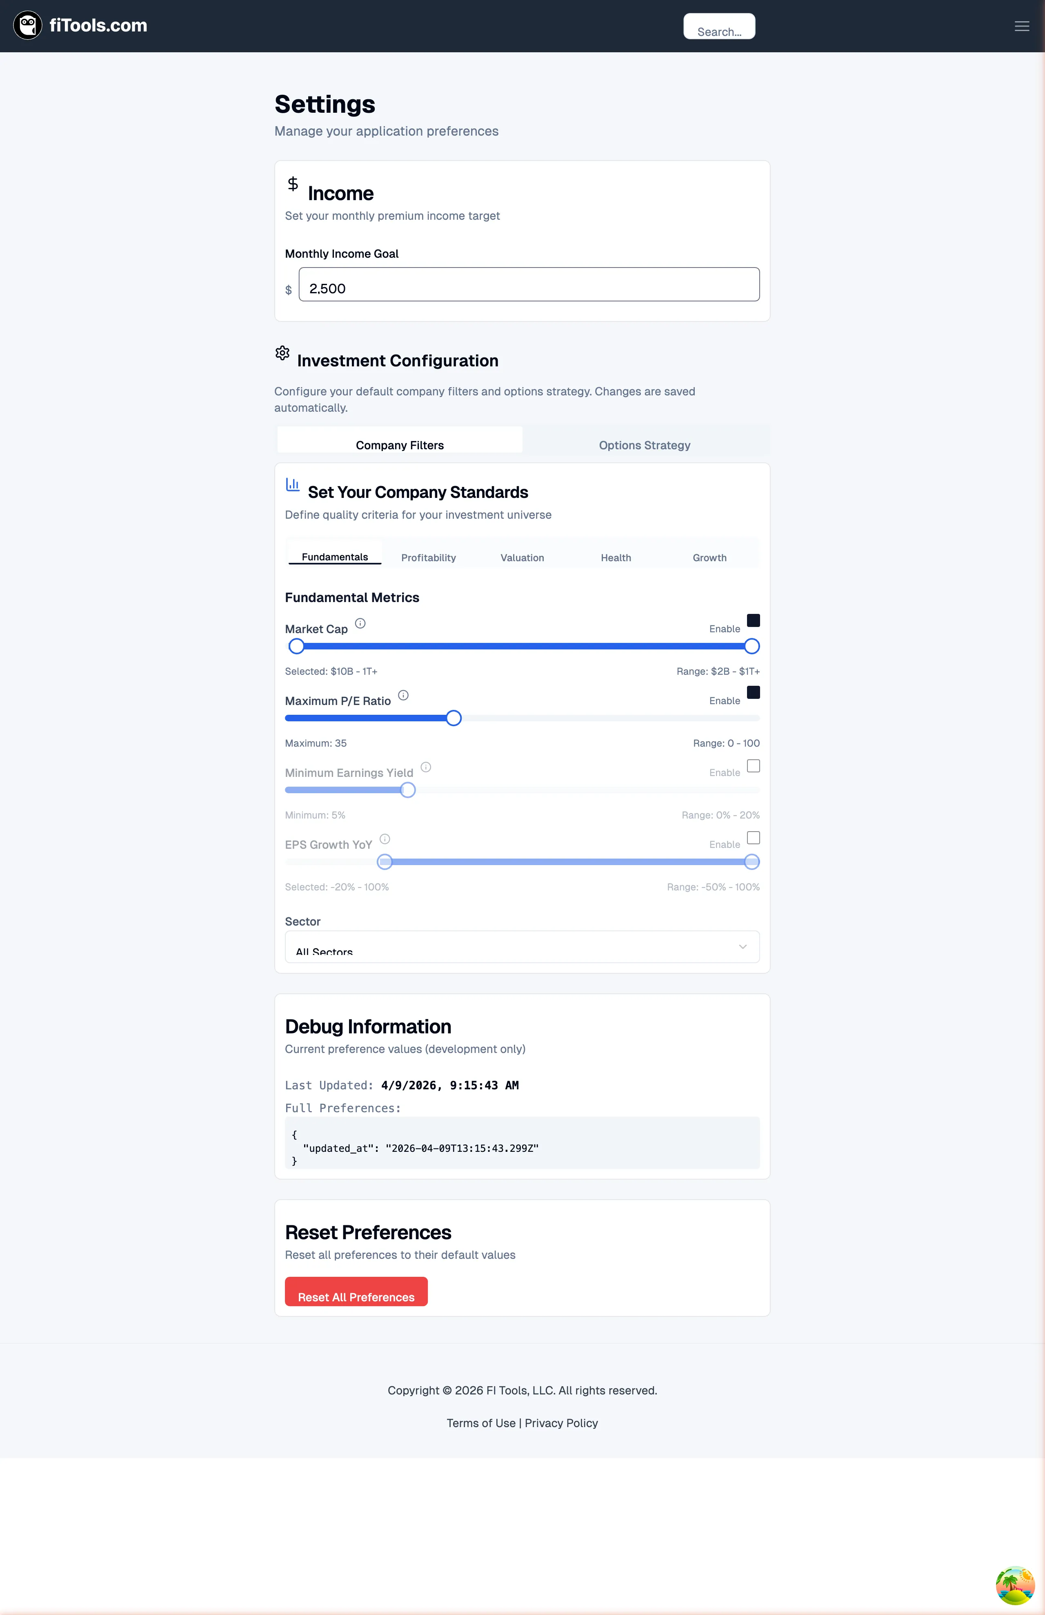Click the 'Selected: -20% - 100%' text

[x=336, y=887]
